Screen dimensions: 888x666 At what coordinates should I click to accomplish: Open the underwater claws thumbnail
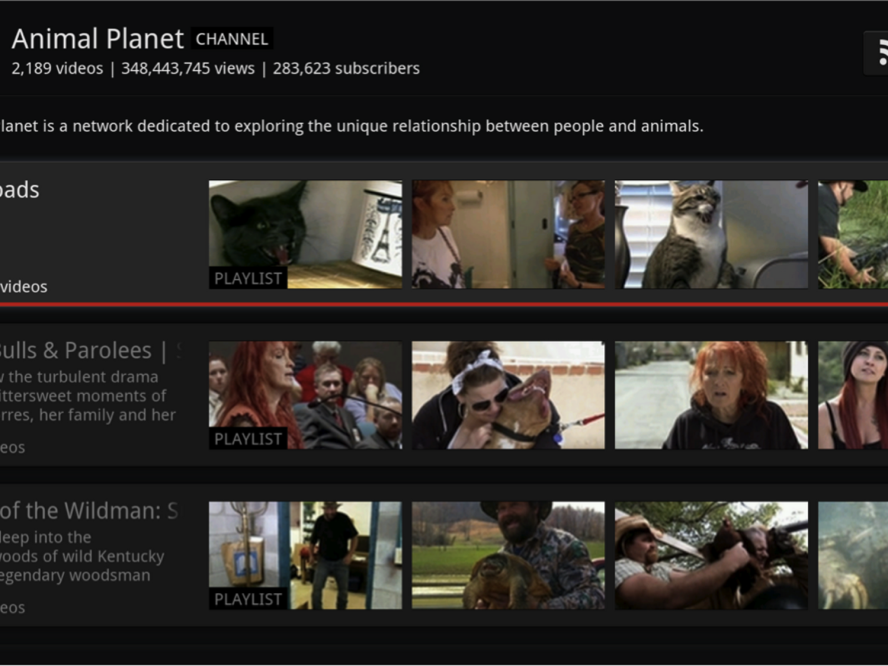[853, 555]
